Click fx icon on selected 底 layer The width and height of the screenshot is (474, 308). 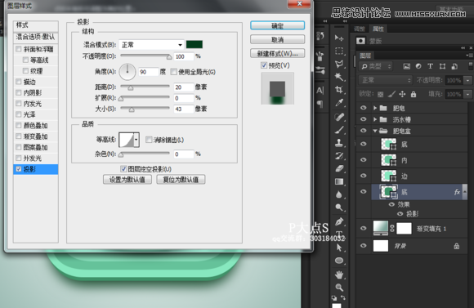(x=457, y=192)
